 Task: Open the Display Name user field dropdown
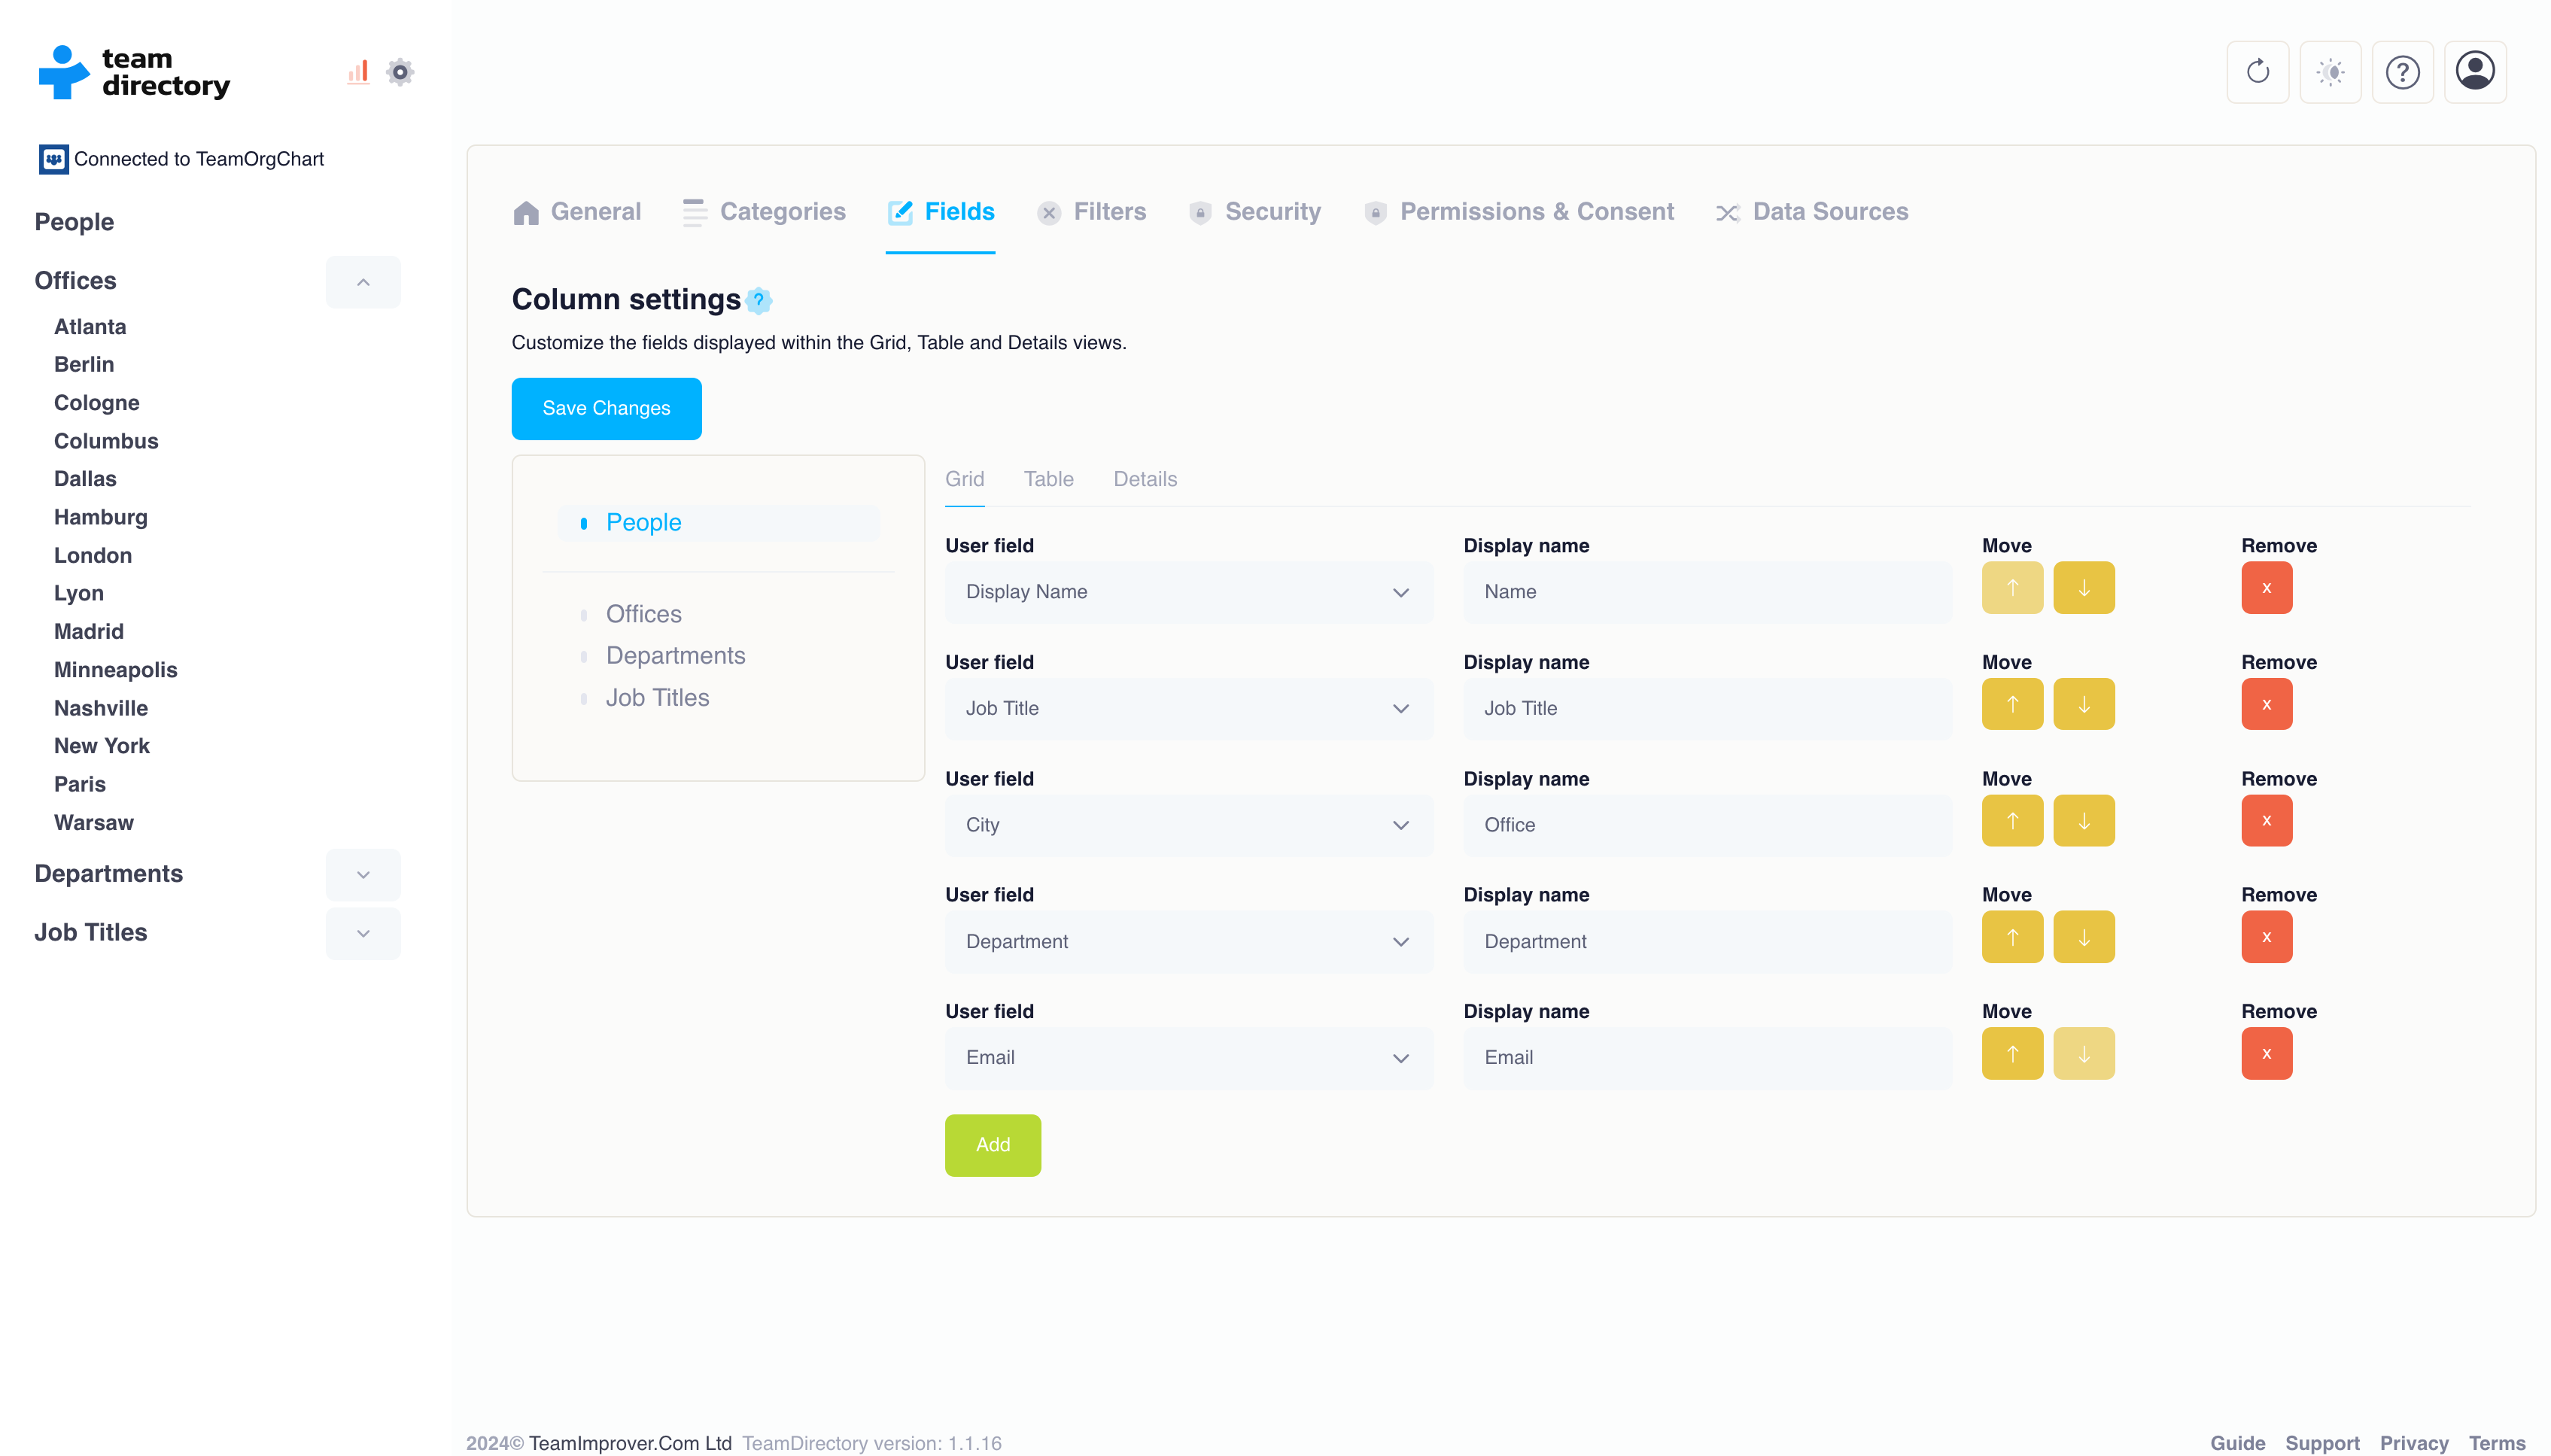pyautogui.click(x=1188, y=592)
